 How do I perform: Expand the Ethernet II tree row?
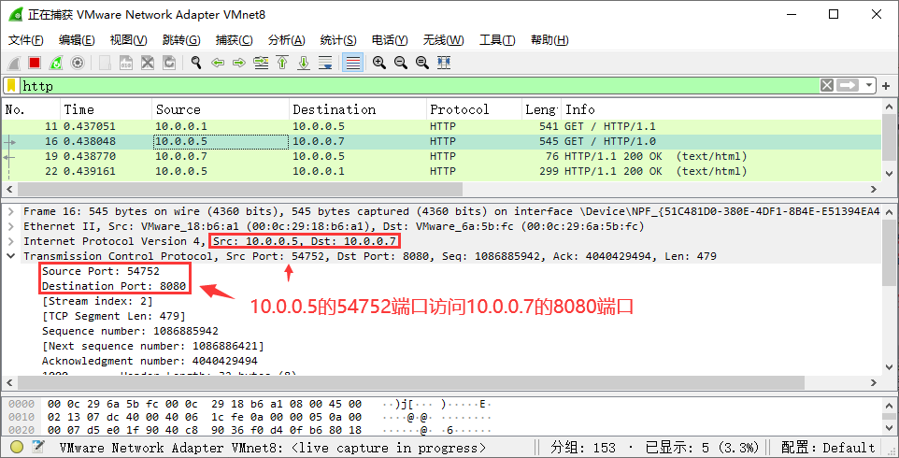(11, 226)
